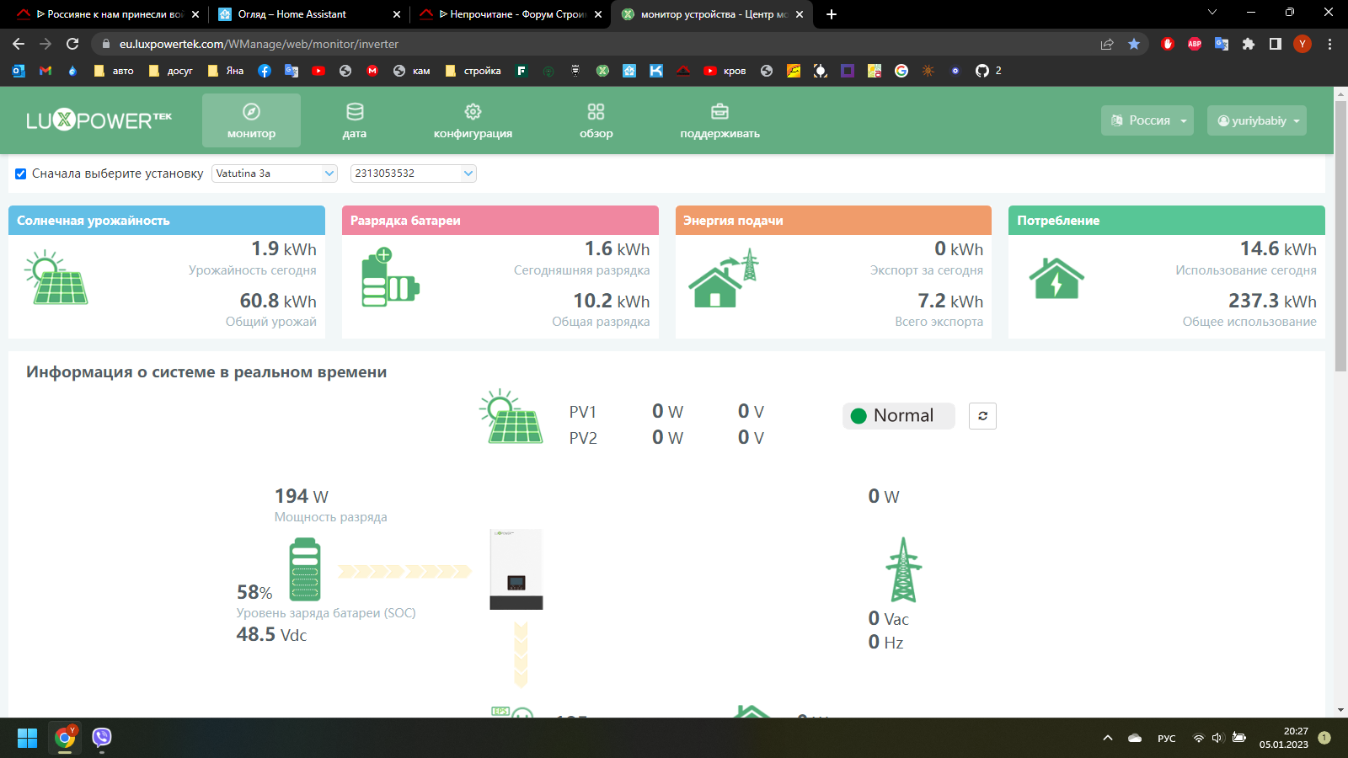Click the РУС language indicator in tray
This screenshot has width=1348, height=758.
pos(1167,739)
